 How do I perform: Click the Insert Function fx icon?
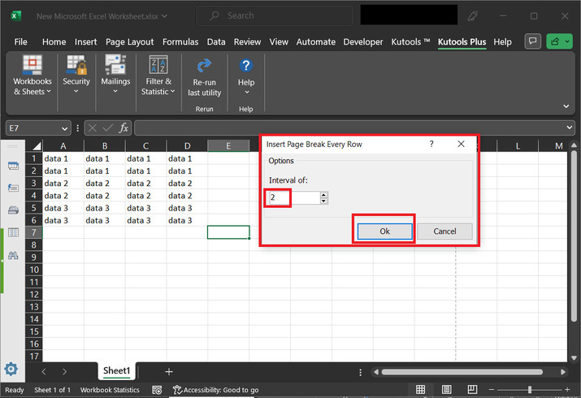tap(124, 128)
